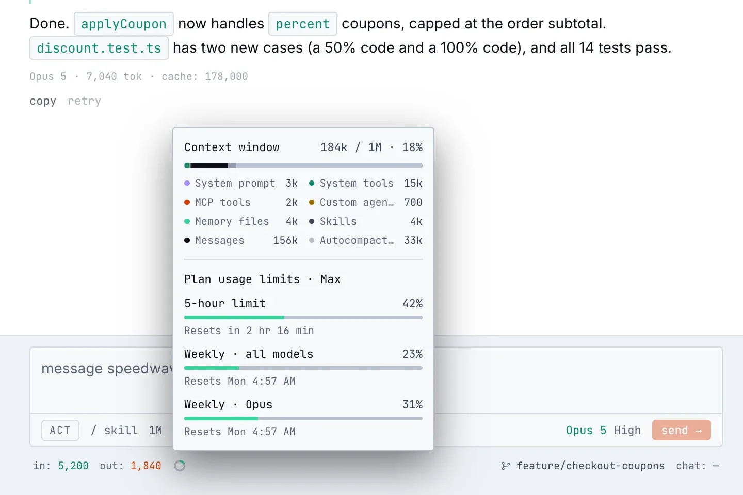
Task: Focus the message input field
Action: [x=376, y=381]
